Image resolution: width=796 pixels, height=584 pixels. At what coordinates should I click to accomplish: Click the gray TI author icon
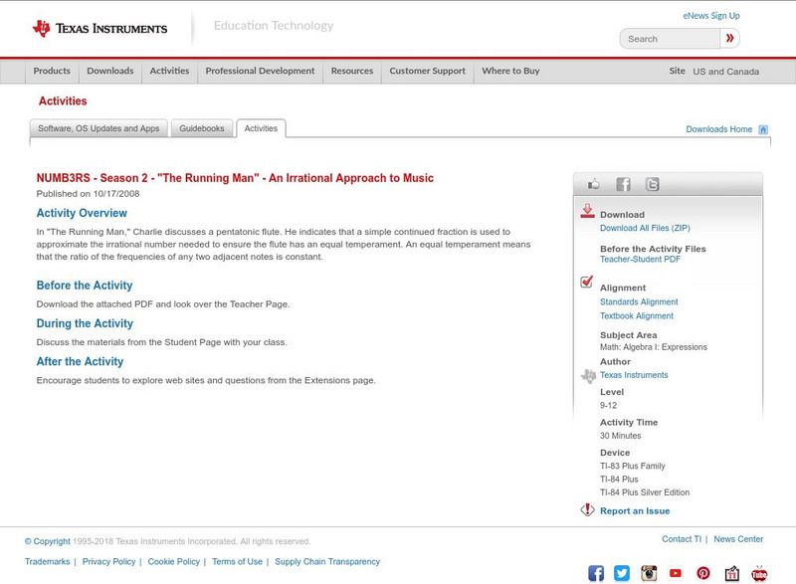[x=588, y=375]
